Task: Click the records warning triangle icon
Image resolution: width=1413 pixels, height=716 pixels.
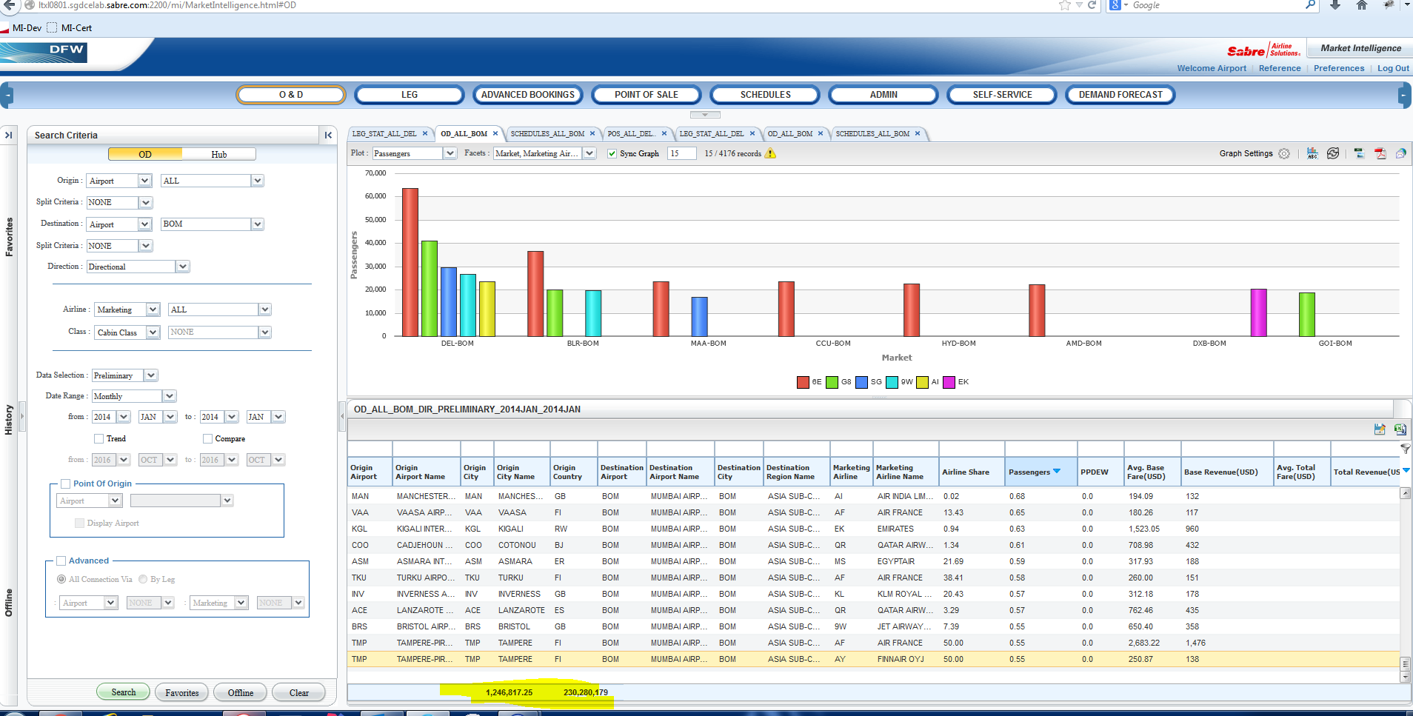Action: (x=771, y=153)
